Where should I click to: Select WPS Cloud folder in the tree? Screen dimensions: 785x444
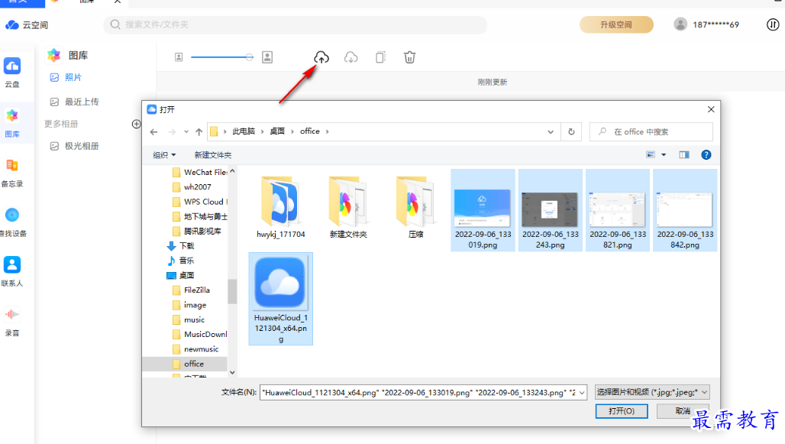click(x=200, y=202)
